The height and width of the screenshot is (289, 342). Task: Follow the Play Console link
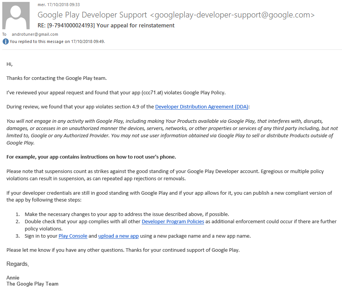73,236
